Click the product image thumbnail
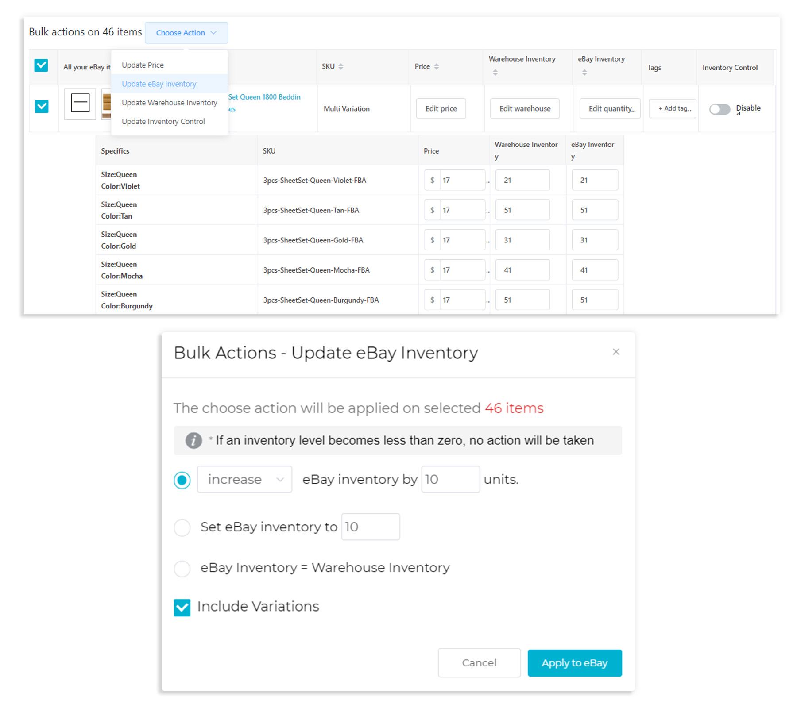Image resolution: width=797 pixels, height=708 pixels. pos(80,104)
